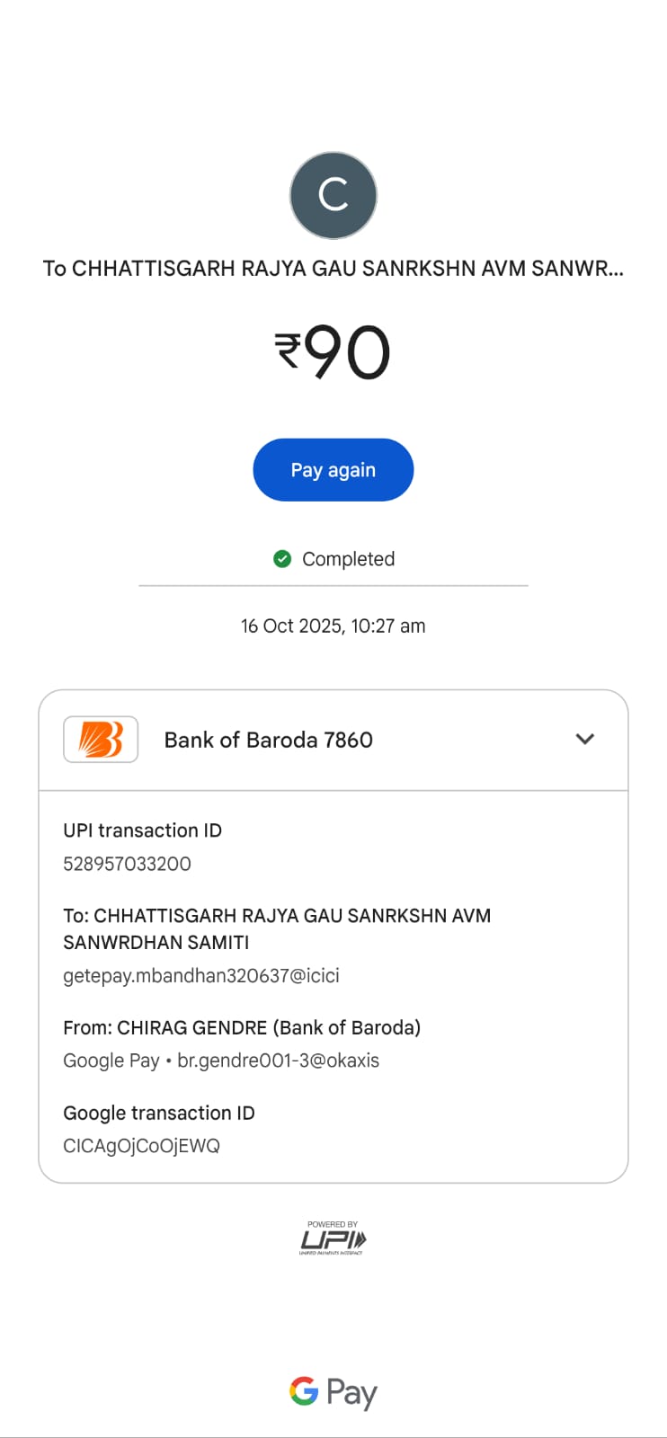Select the Bank of Baroda 7860 label
Screen dimensions: 667x1438
(268, 740)
